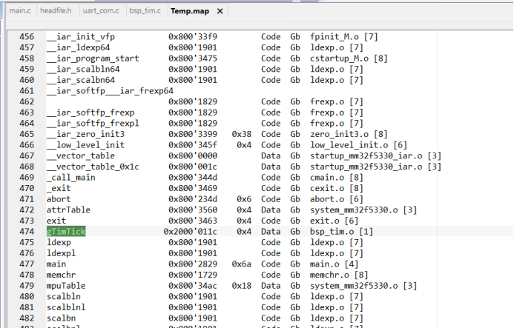Open the headfile.h tab
Screen dimensions: 514x328
[x=56, y=11]
